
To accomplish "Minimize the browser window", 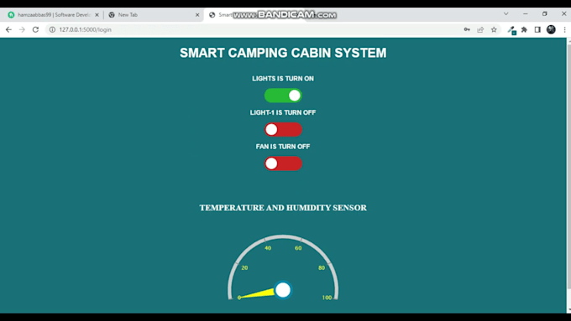I will pyautogui.click(x=525, y=13).
